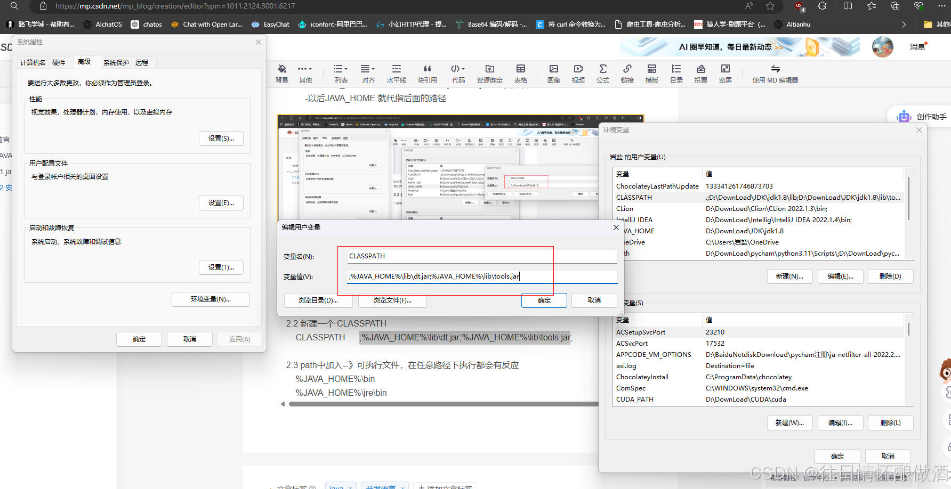Click the user avatar in the CSDN header

pos(883,47)
